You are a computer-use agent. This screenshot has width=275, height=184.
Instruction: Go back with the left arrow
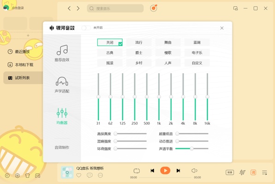point(69,8)
